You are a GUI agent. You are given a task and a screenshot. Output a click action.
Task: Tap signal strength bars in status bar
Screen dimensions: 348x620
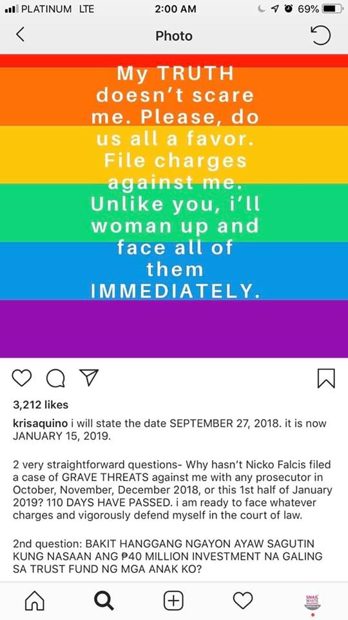click(11, 9)
